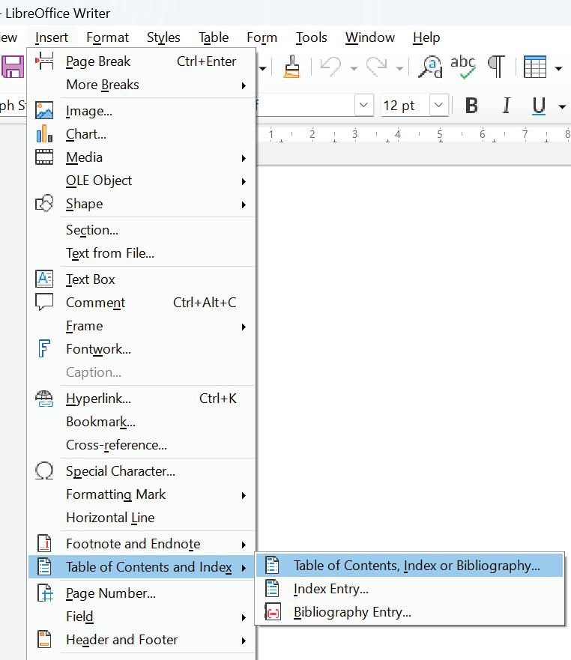571x660 pixels.
Task: Open the Table menu
Action: pos(214,37)
